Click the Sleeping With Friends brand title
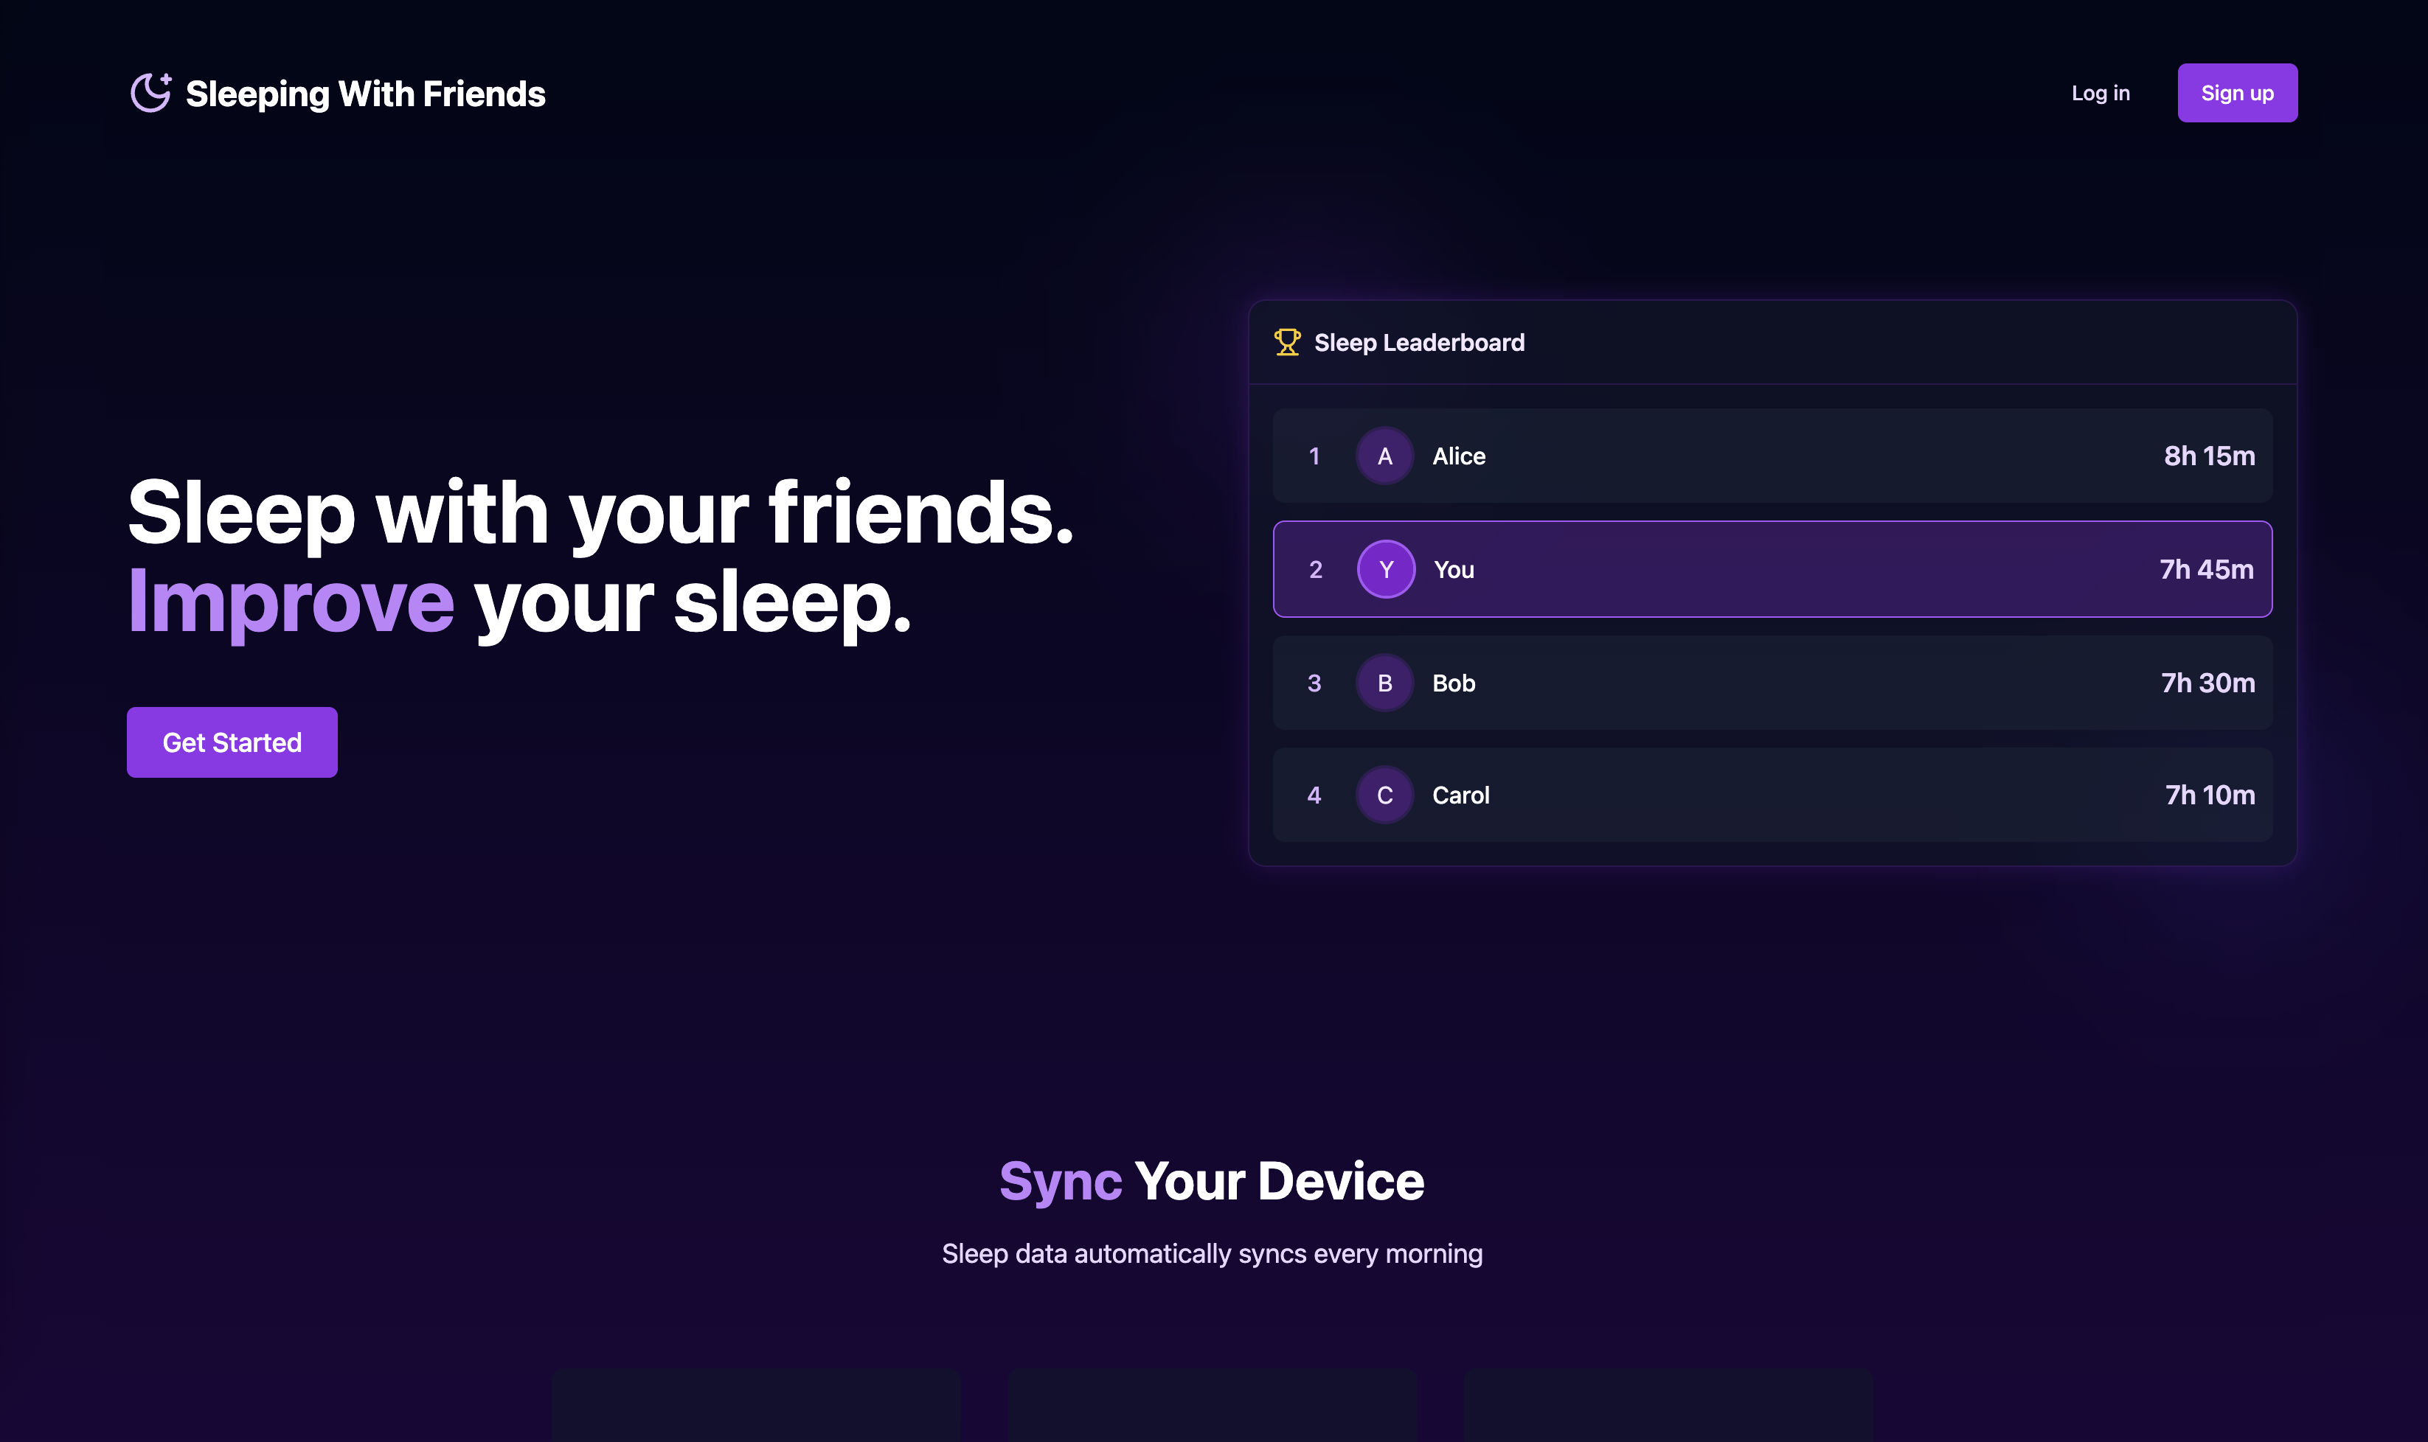This screenshot has width=2428, height=1442. (x=366, y=94)
